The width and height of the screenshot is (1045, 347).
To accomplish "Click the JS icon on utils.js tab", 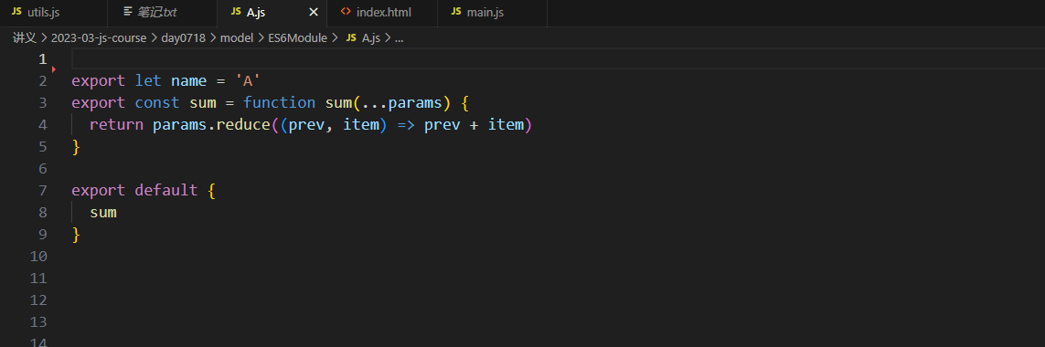I will [x=16, y=12].
